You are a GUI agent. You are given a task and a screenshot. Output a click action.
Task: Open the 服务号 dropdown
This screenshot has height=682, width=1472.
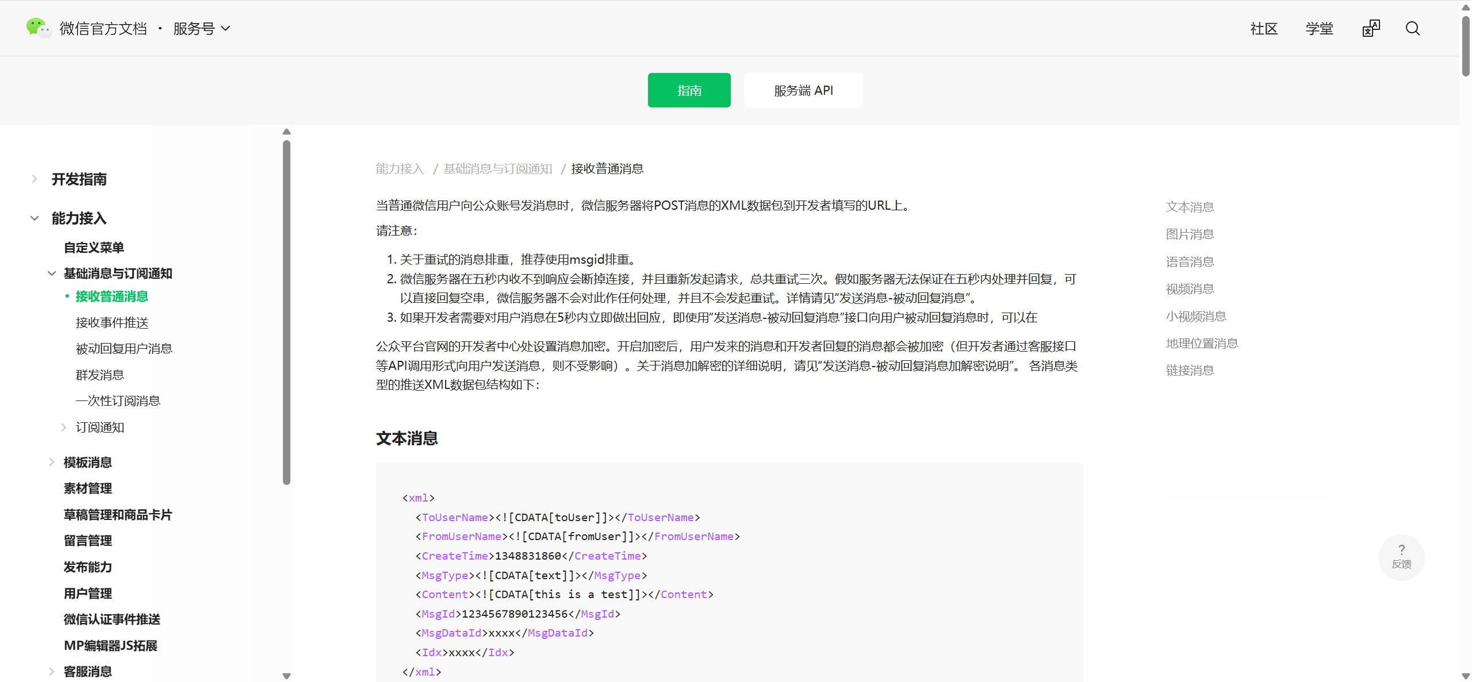point(202,28)
